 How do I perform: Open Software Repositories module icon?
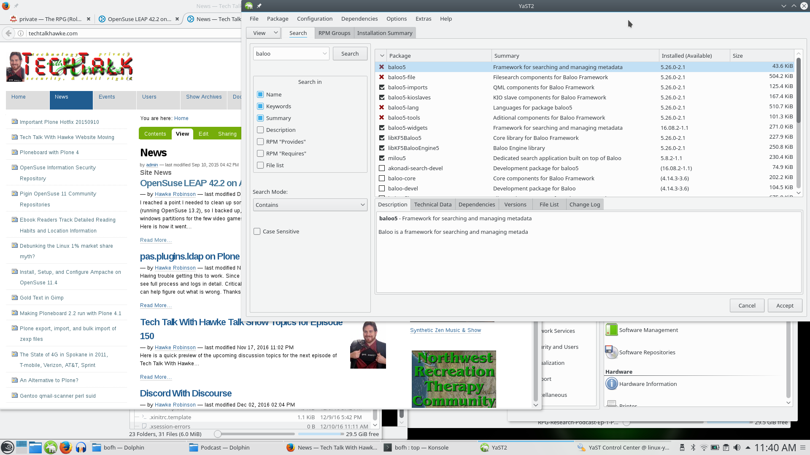coord(611,352)
